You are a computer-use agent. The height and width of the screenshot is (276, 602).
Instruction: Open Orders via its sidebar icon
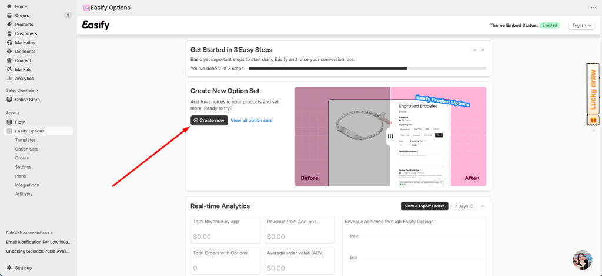point(9,15)
